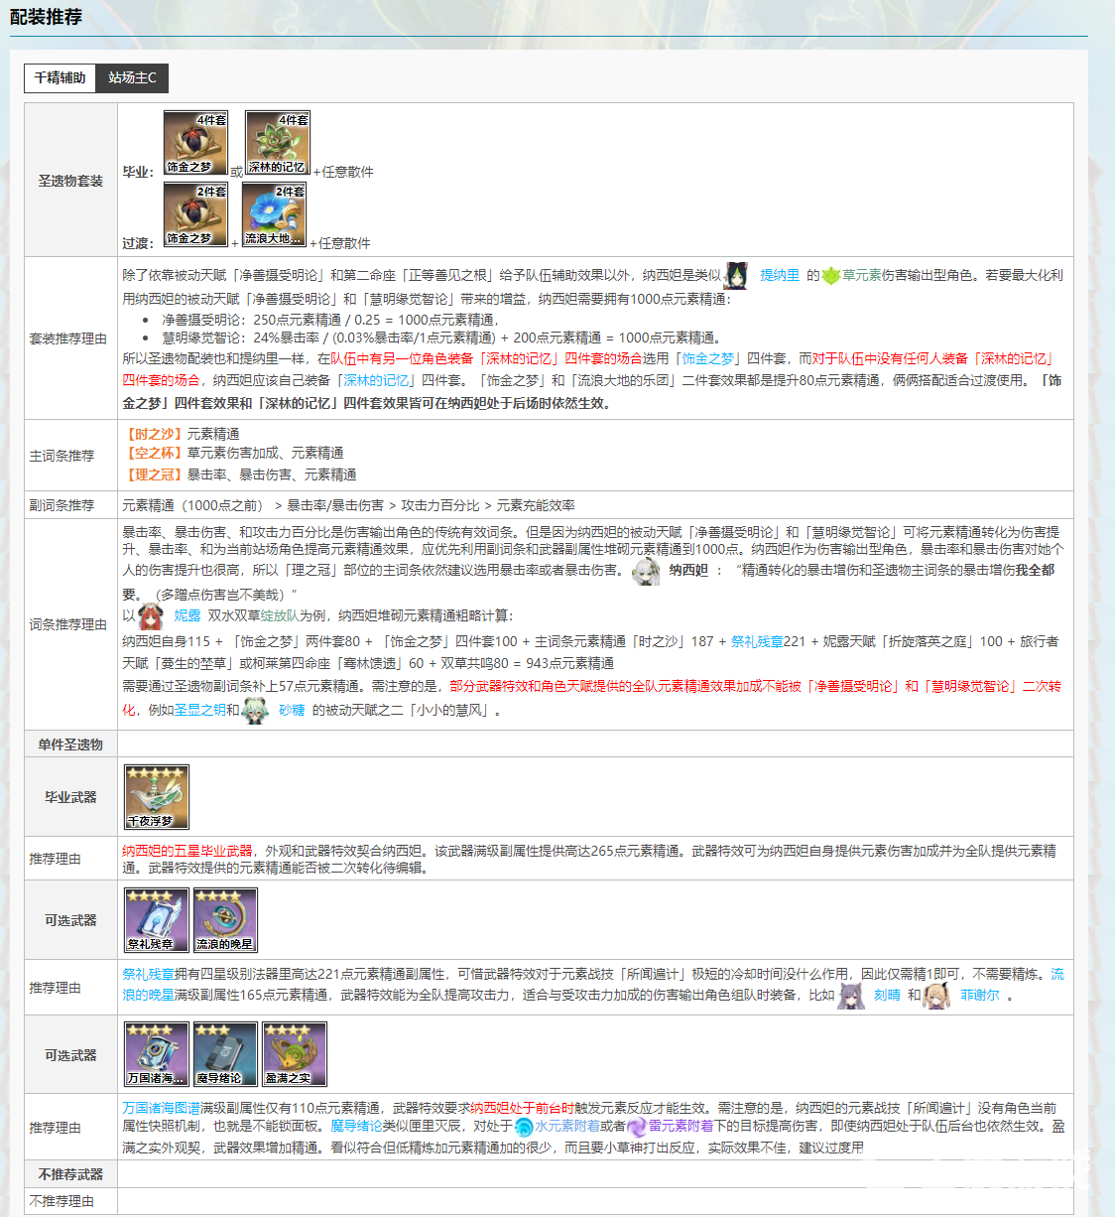Switch to the 千精辅助 tab
1115x1217 pixels.
(60, 78)
